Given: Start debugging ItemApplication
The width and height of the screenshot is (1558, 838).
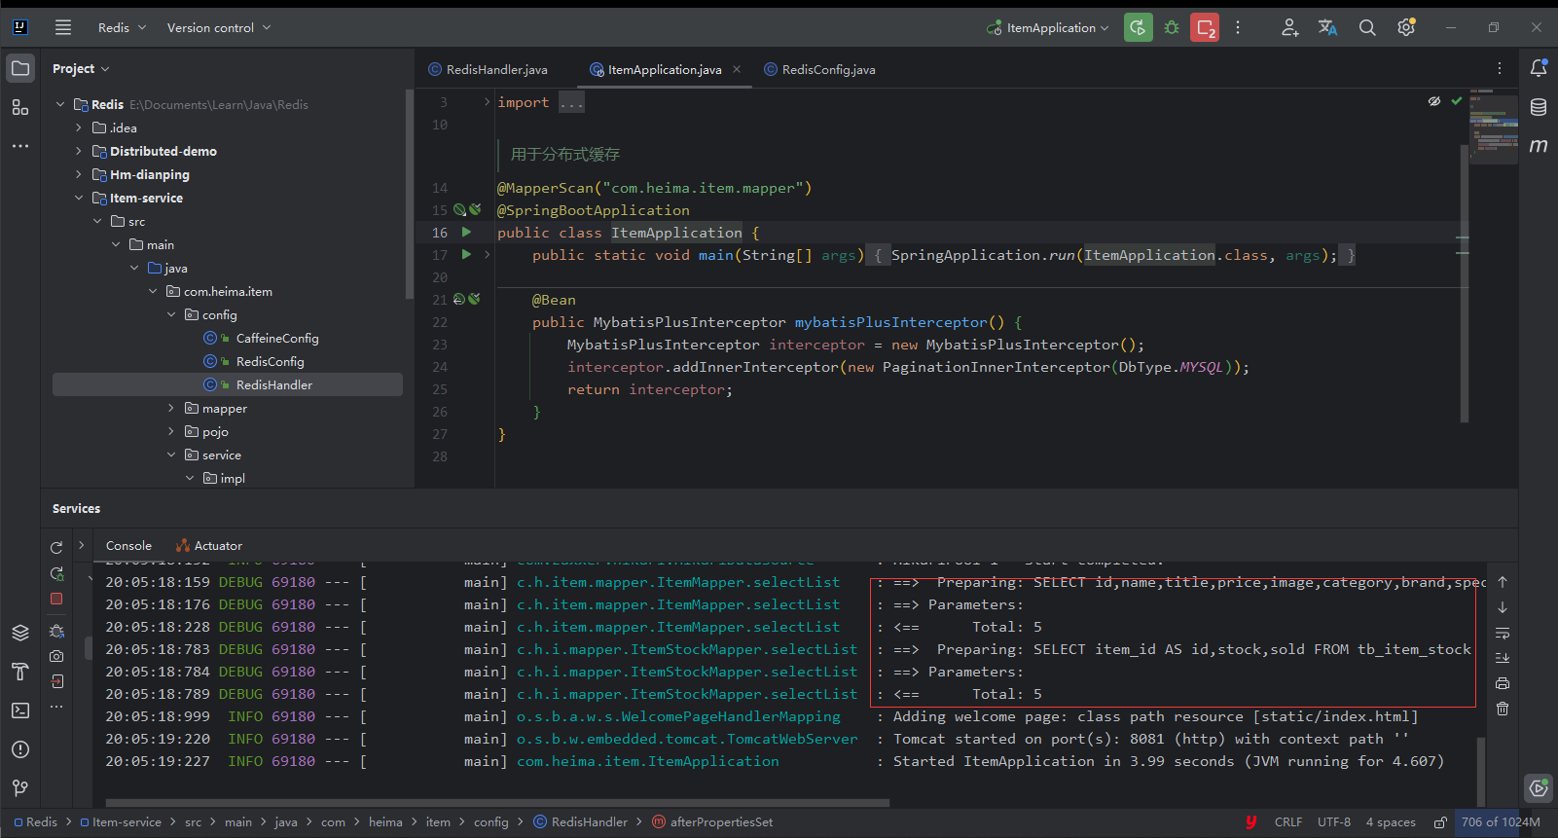Looking at the screenshot, I should pyautogui.click(x=1172, y=27).
